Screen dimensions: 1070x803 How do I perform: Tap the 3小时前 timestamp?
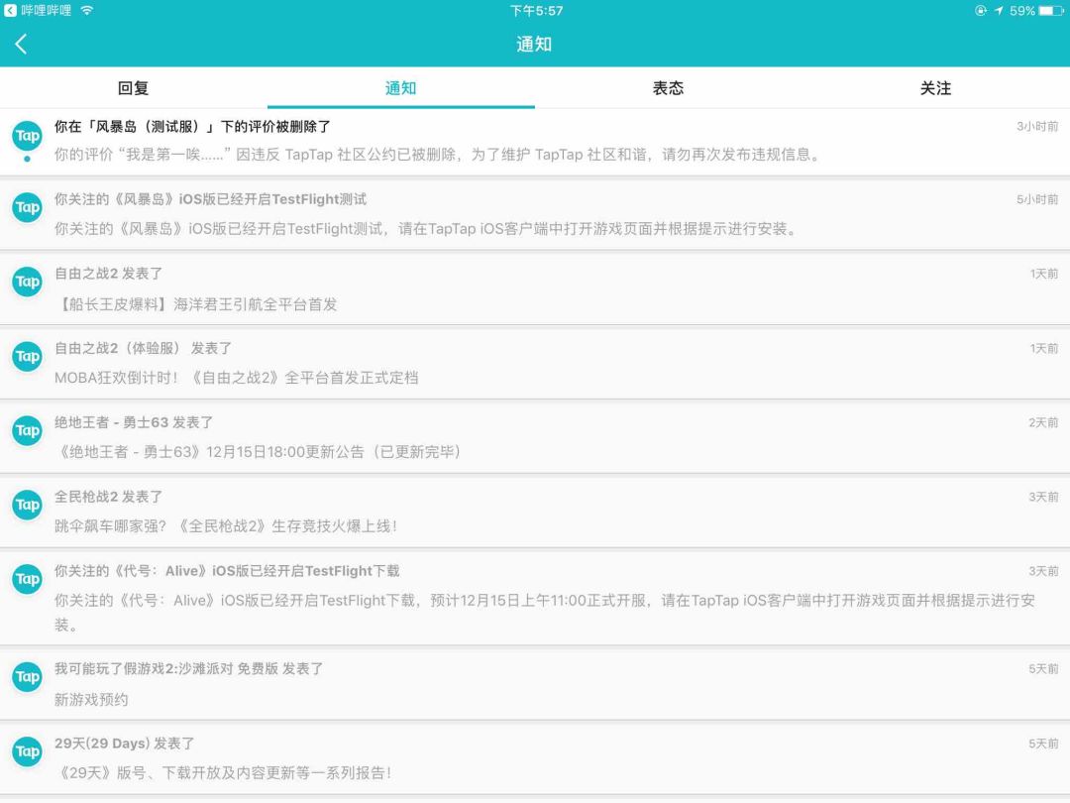coord(1037,126)
